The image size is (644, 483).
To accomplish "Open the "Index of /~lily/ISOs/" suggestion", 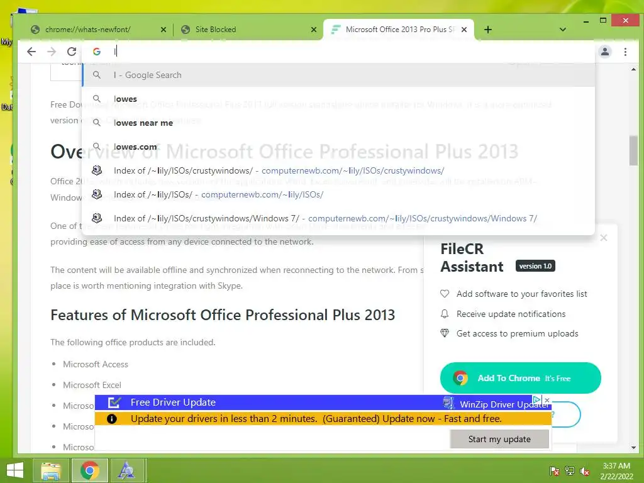I will pos(338,194).
